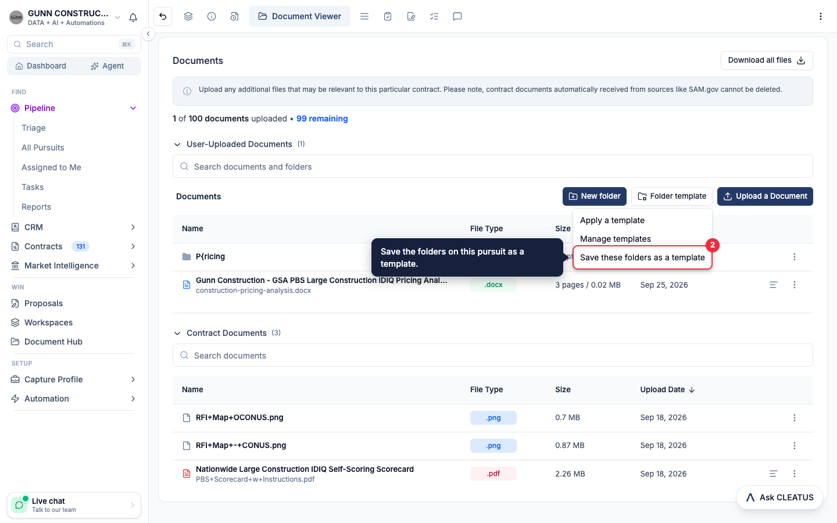Click Upload a Document

tap(765, 196)
